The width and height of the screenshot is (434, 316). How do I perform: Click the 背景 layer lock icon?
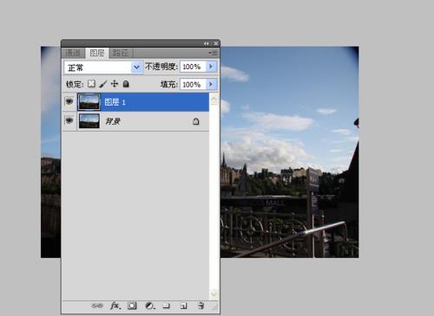click(x=196, y=121)
